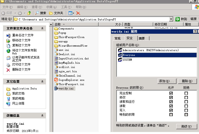Click 移动这个文件 task icon

8,41
